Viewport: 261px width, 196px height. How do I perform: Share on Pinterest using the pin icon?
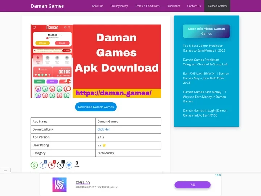pyautogui.click(x=51, y=165)
